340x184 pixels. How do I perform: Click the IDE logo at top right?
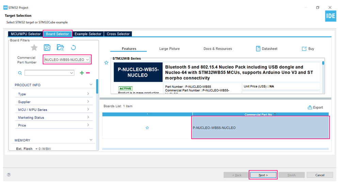point(331,16)
